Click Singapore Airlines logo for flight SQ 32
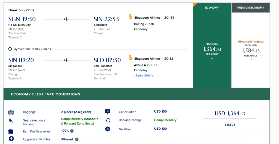This screenshot has width=279, height=144. (131, 57)
